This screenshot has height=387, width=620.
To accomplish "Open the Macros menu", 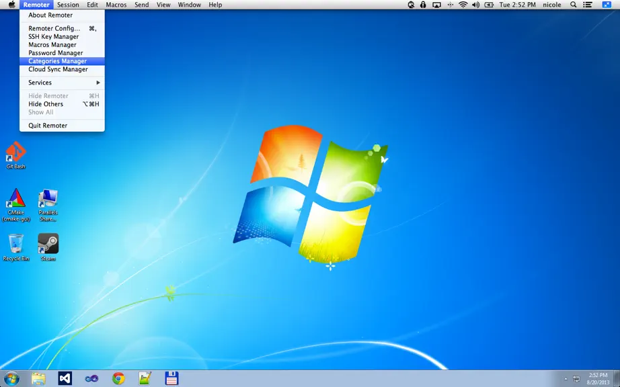I will click(x=116, y=5).
